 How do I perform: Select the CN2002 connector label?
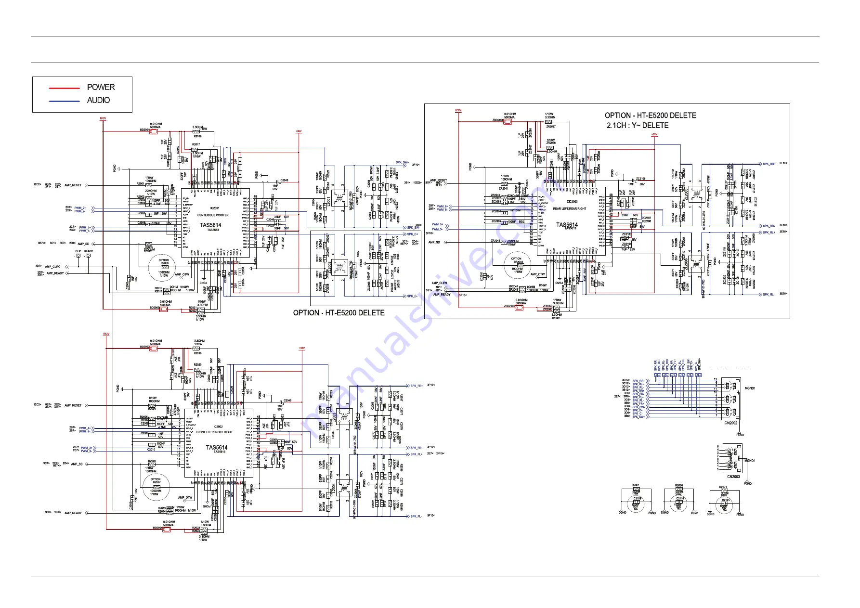click(731, 423)
